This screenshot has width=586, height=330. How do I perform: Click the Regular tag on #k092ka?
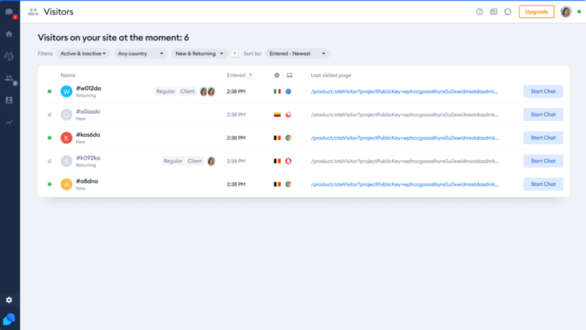point(173,161)
